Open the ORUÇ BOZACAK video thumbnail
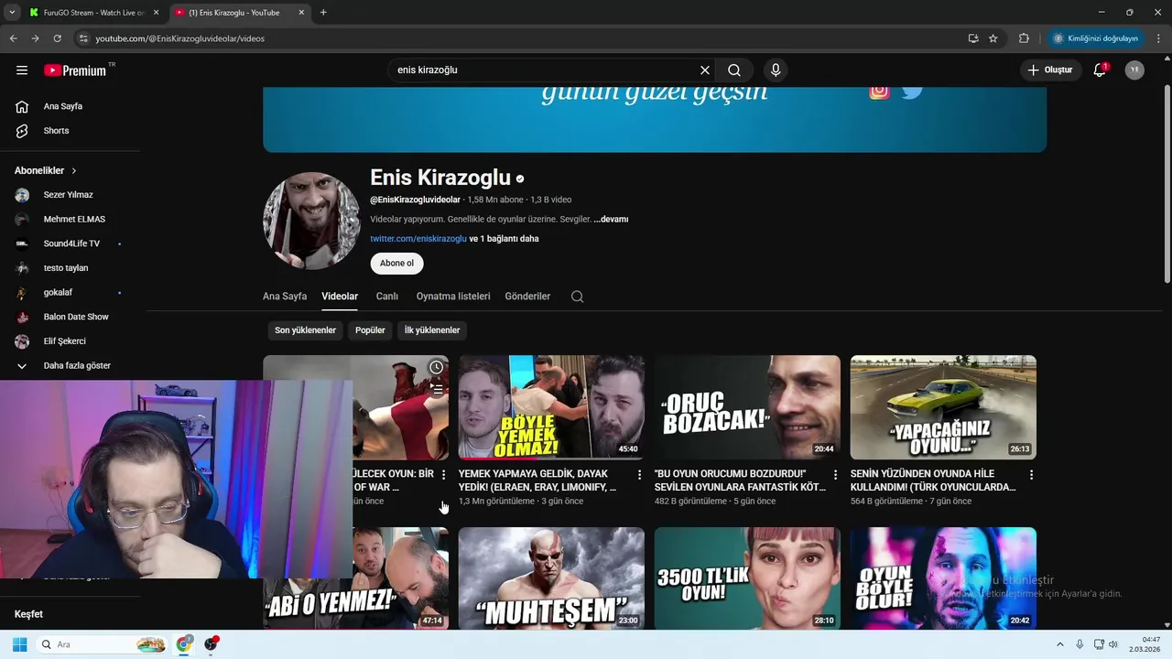Screen dimensions: 1172x659 (747, 407)
